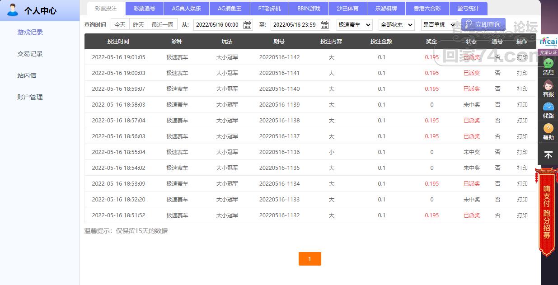Viewport: 558px width, 285px height.
Task: Switch to the 彩票追号 tab
Action: click(144, 9)
